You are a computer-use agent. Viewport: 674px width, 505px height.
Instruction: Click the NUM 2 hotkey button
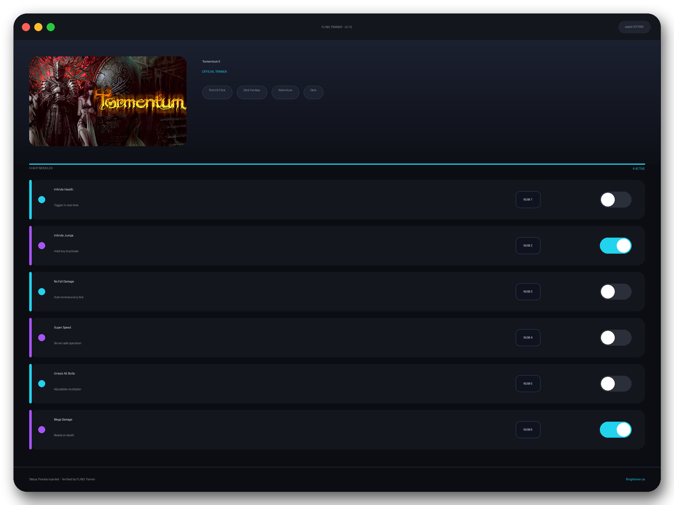[528, 246]
